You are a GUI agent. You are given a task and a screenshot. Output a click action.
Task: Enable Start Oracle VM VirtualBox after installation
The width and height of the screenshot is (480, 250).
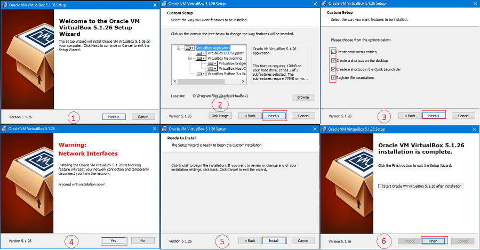pyautogui.click(x=380, y=186)
